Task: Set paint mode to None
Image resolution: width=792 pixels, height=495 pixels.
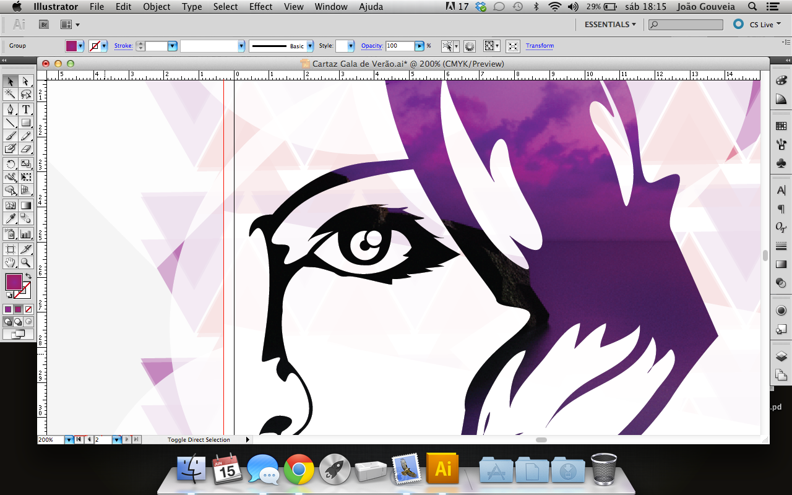Action: (28, 309)
